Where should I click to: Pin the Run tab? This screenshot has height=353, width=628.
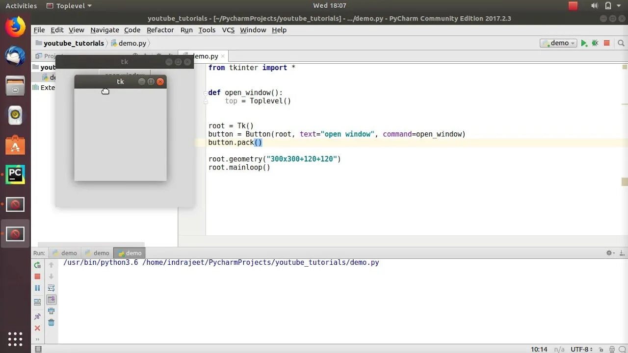tap(37, 317)
